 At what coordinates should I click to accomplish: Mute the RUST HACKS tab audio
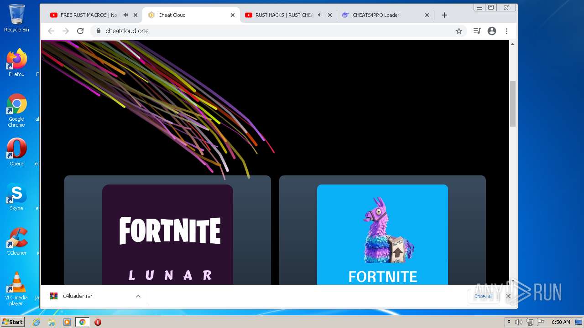(x=320, y=15)
